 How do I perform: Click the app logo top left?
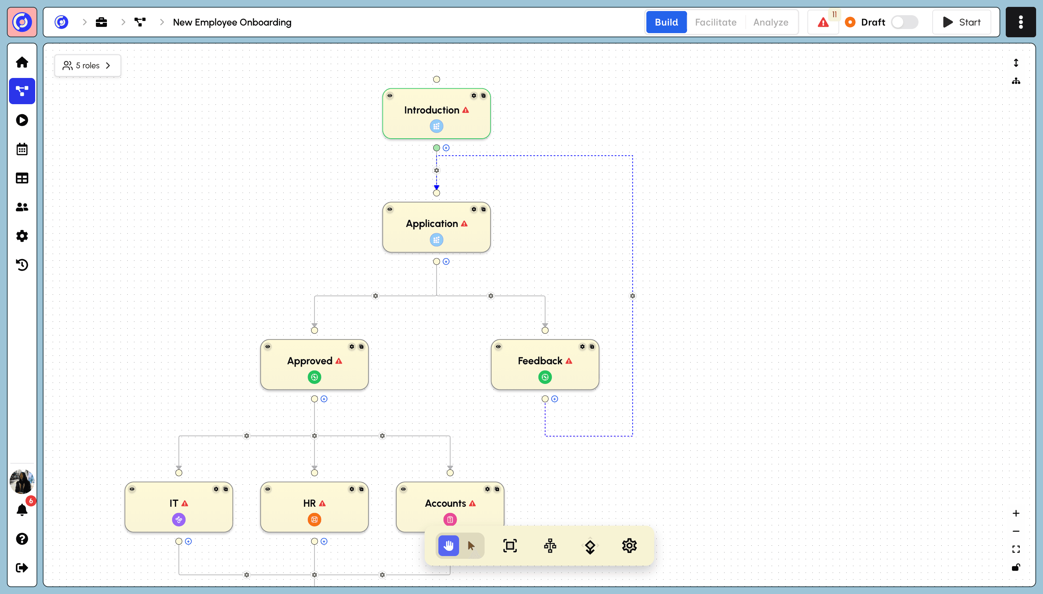click(22, 22)
